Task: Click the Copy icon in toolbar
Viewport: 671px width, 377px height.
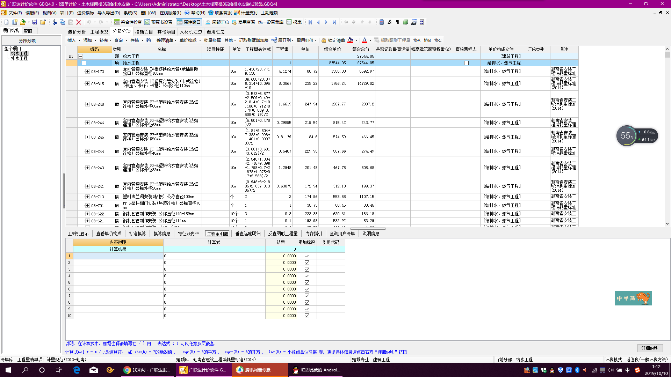Action: pos(63,22)
